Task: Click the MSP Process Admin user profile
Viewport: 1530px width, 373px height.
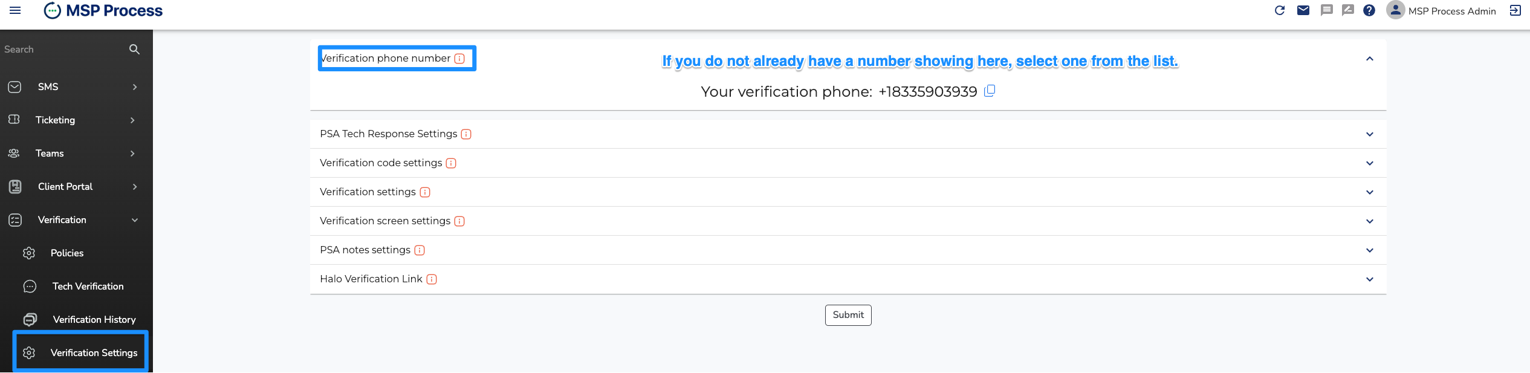Action: 1441,10
